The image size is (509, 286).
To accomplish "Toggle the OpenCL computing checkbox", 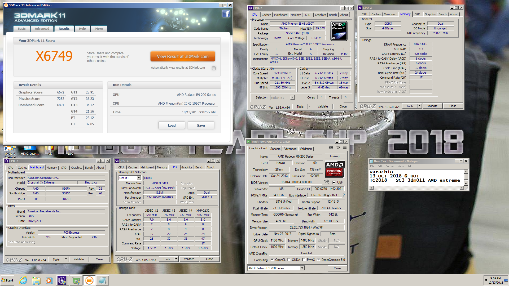I will tap(272, 260).
